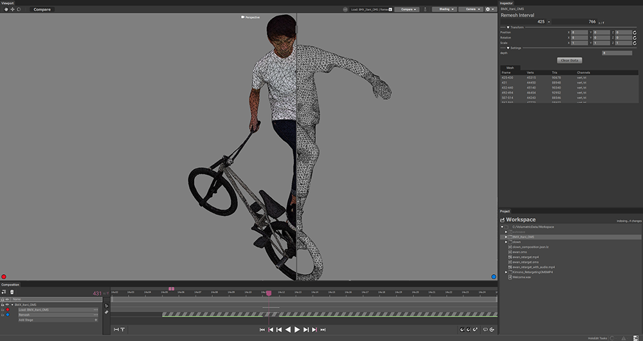
Task: Click the plus icon on Add Stage
Action: coord(96,320)
